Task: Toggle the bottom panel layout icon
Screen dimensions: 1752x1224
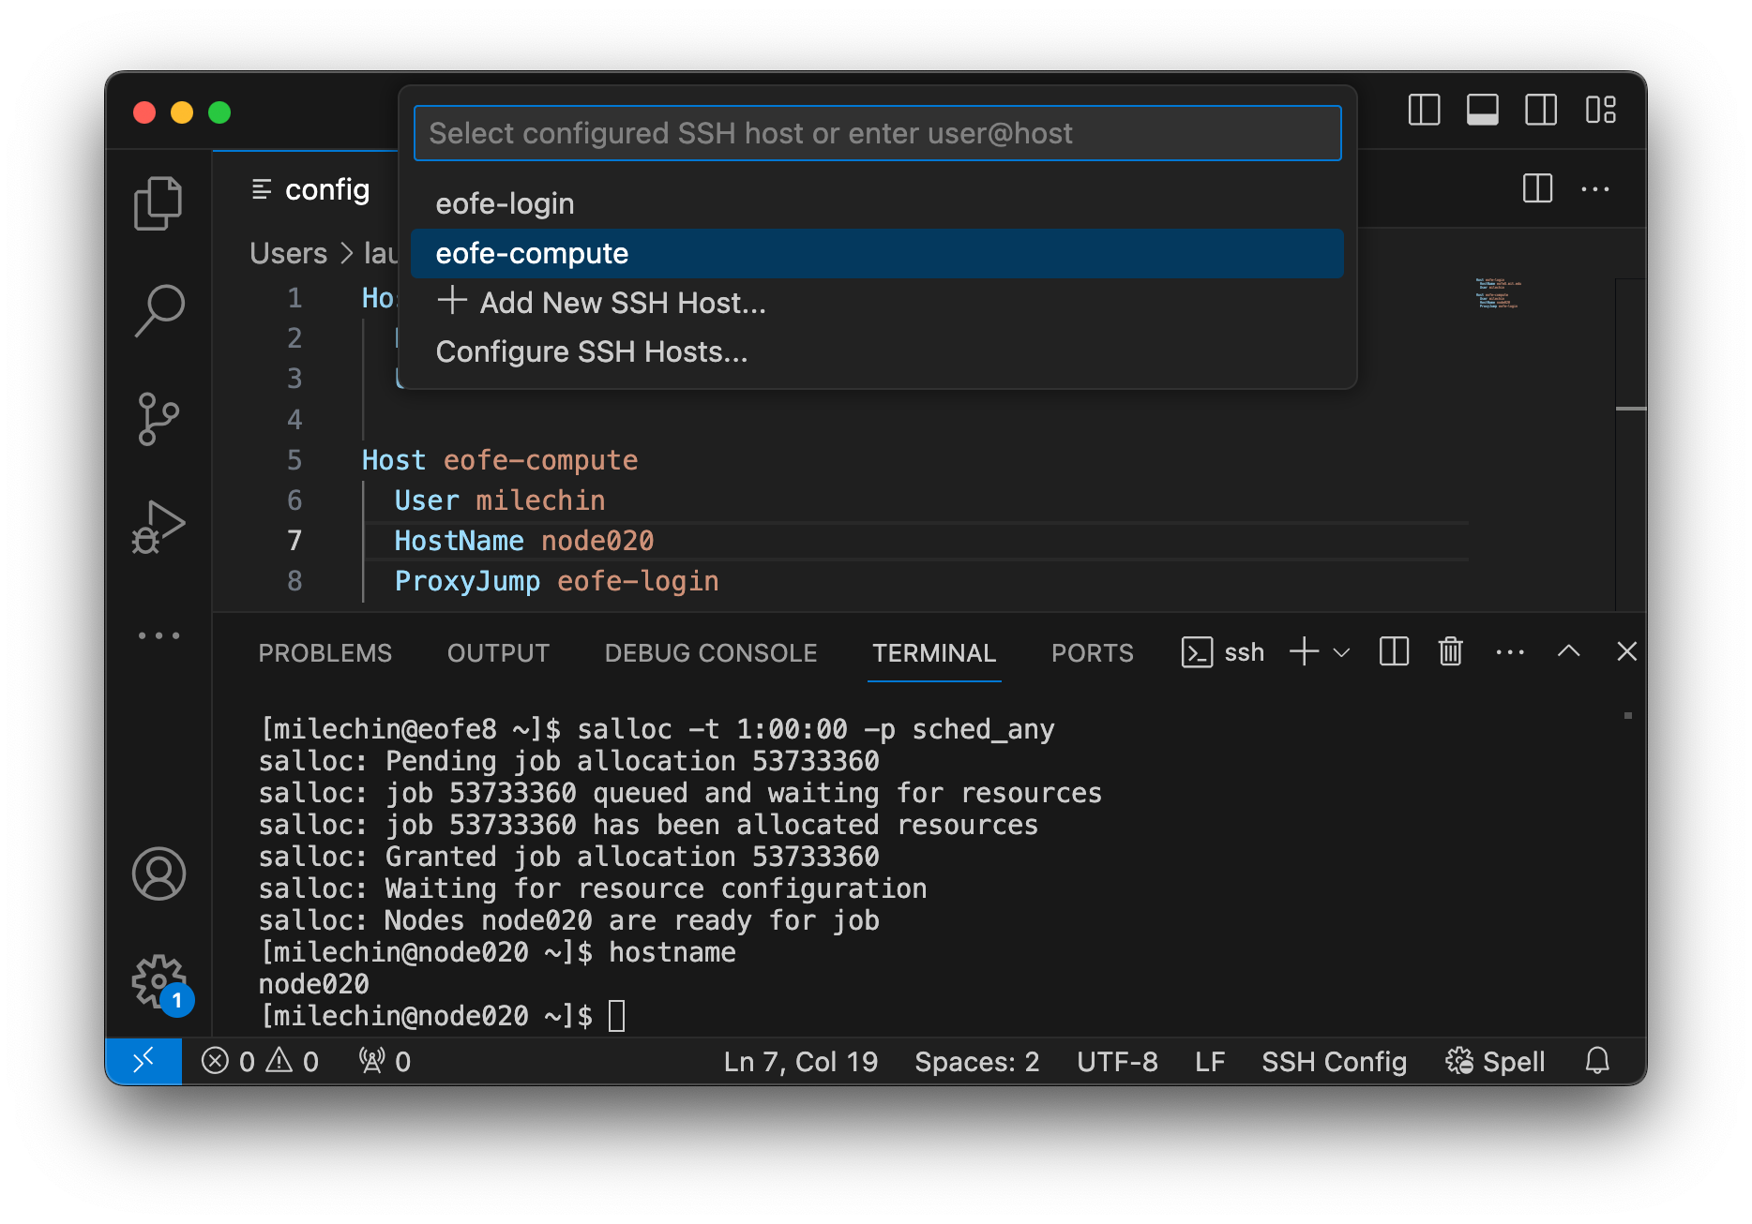Action: [x=1482, y=110]
